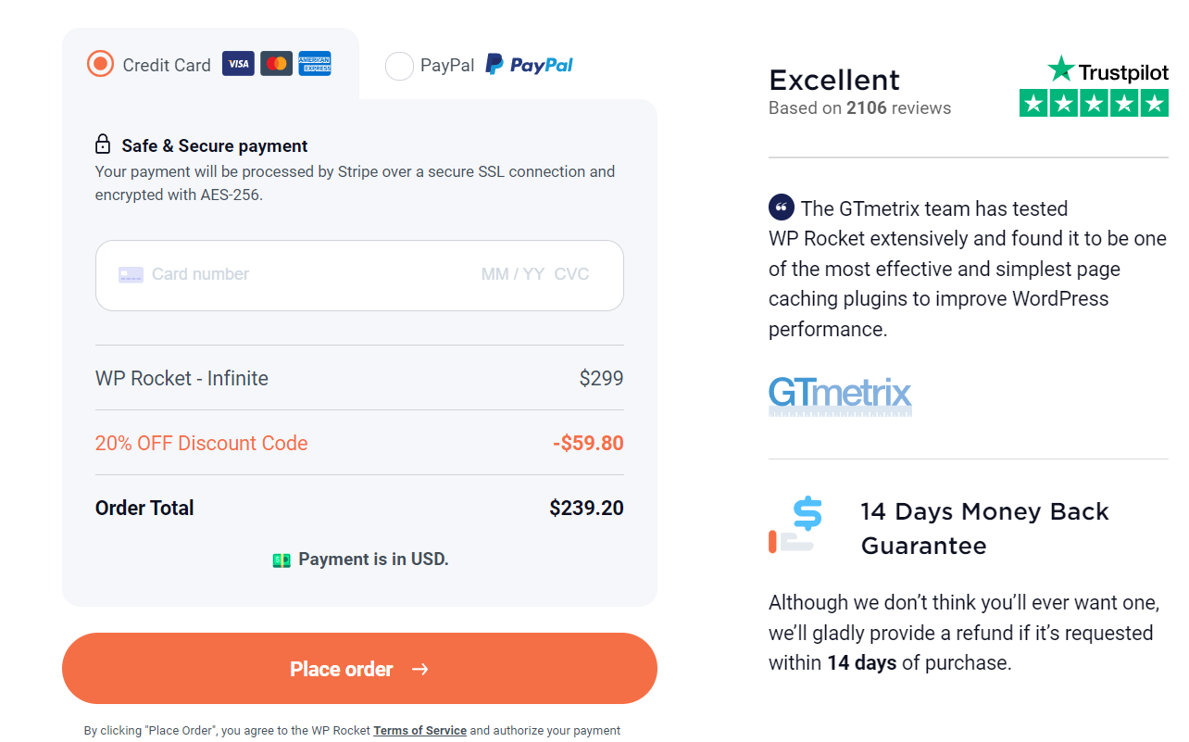The image size is (1189, 742).
Task: Click the card icon inside the card number field
Action: point(131,274)
